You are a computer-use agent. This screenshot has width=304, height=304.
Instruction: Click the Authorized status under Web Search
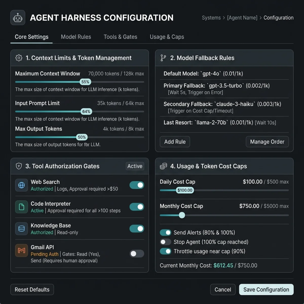tap(42, 189)
